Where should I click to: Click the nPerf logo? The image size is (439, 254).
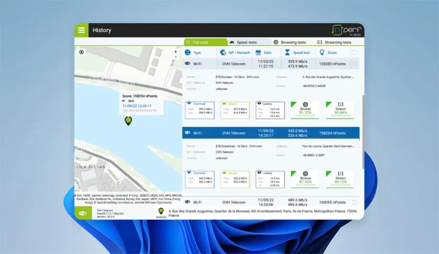(347, 30)
